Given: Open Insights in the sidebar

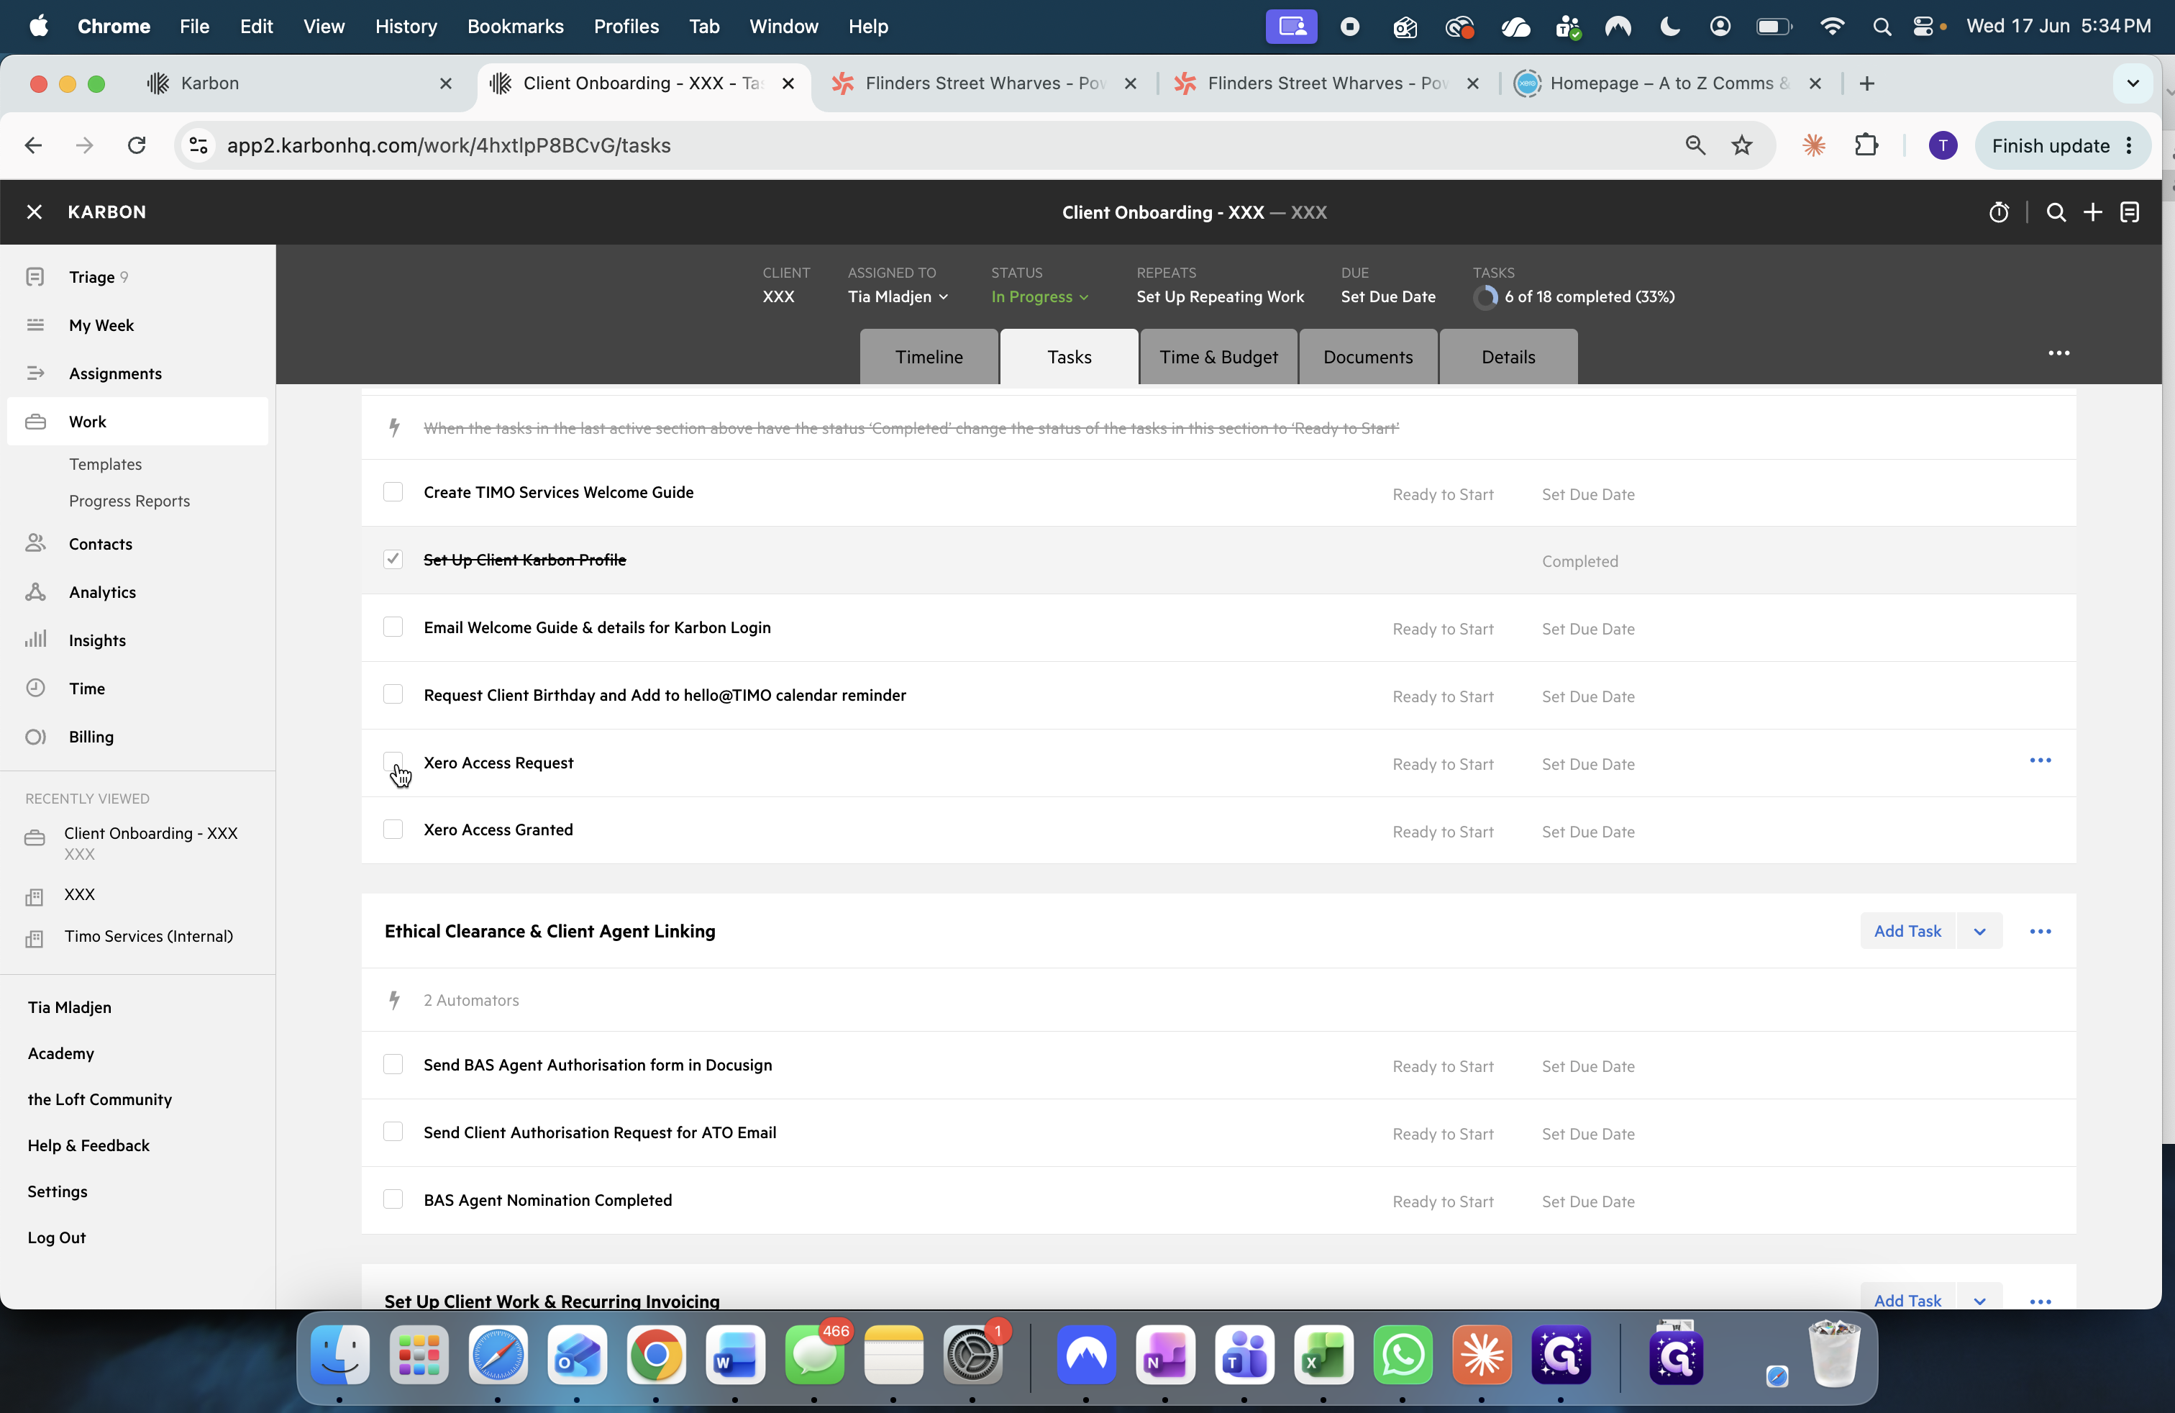Looking at the screenshot, I should 137,640.
